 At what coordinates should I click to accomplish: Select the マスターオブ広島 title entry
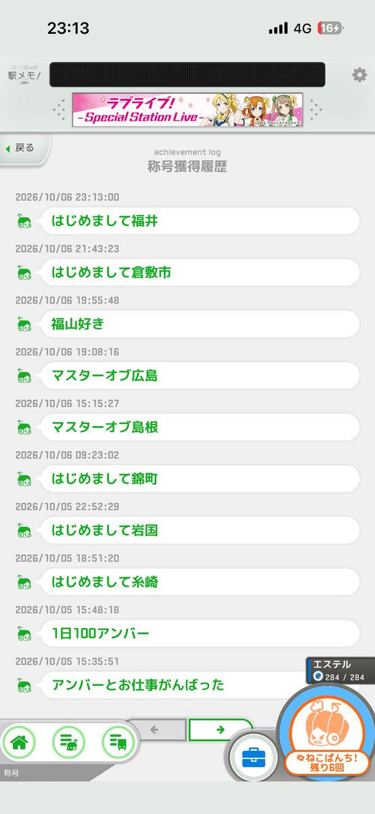[198, 376]
